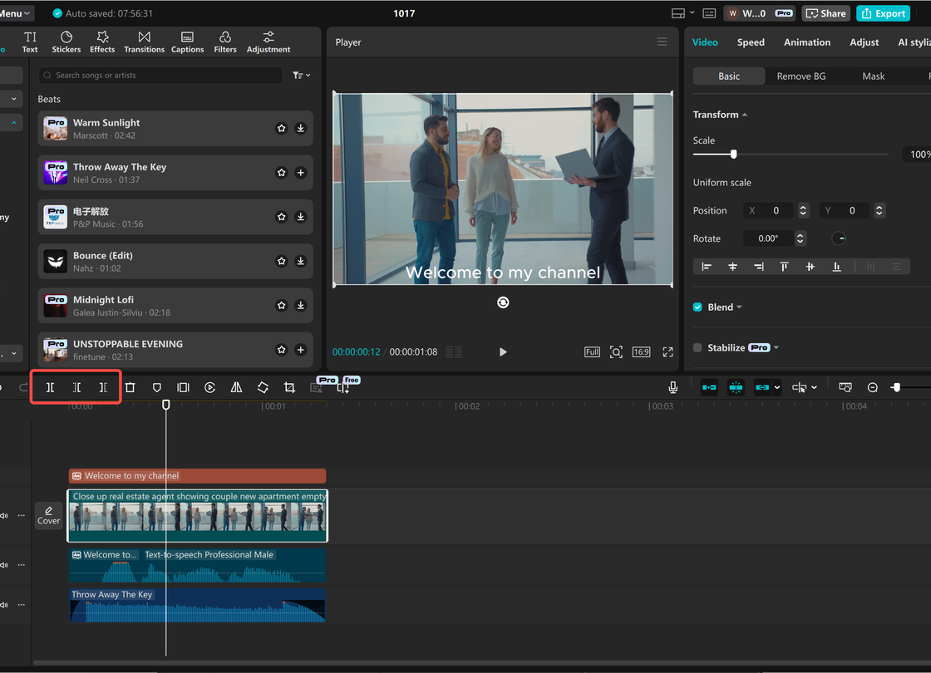Viewport: 931px width, 673px height.
Task: Switch to the Speed tab
Action: click(750, 42)
